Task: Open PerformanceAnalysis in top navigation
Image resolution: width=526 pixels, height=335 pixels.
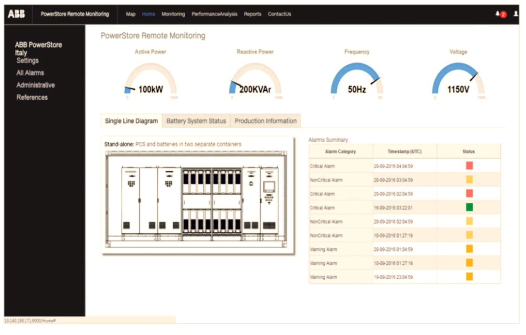Action: [214, 14]
